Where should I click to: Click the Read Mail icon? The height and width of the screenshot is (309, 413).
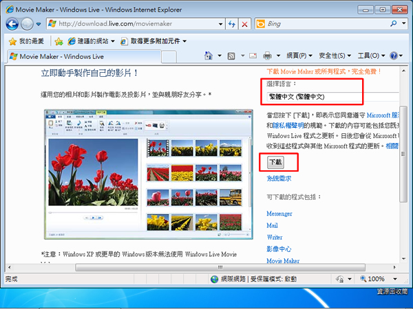click(253, 56)
